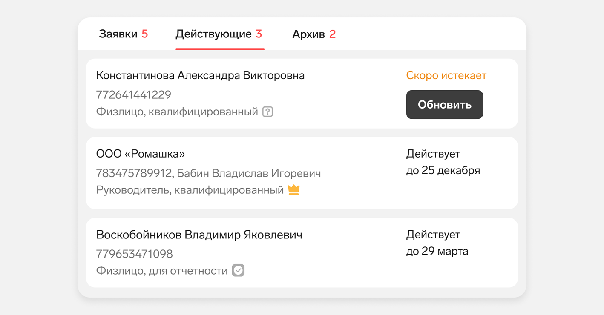This screenshot has height=315, width=604.
Task: Click the Физлицо, квалифицированный label
Action: point(177,112)
